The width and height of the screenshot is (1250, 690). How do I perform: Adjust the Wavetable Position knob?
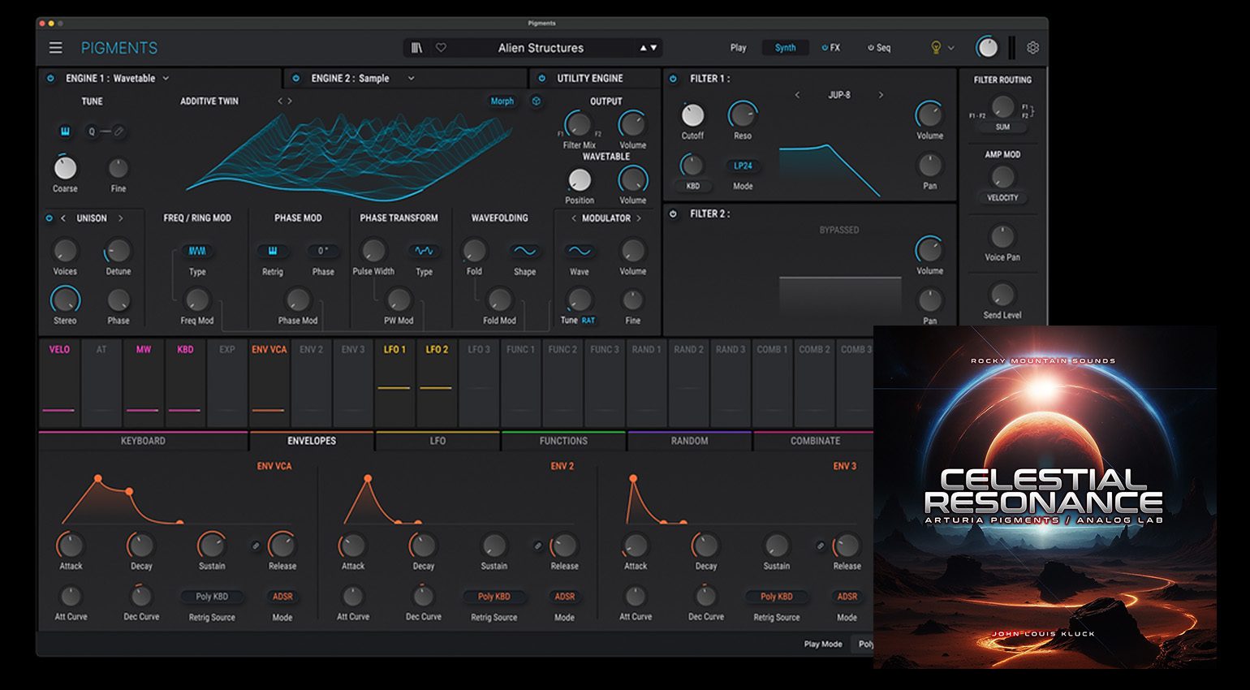pos(580,179)
